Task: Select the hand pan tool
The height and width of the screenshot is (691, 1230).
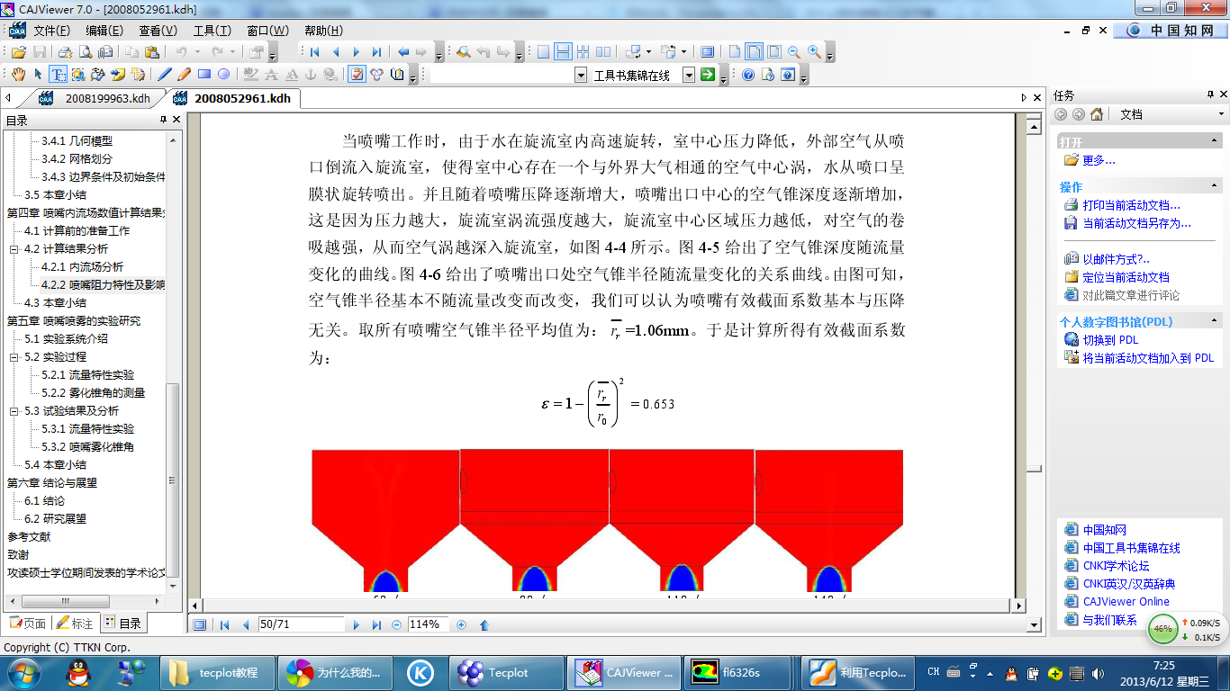Action: point(18,75)
